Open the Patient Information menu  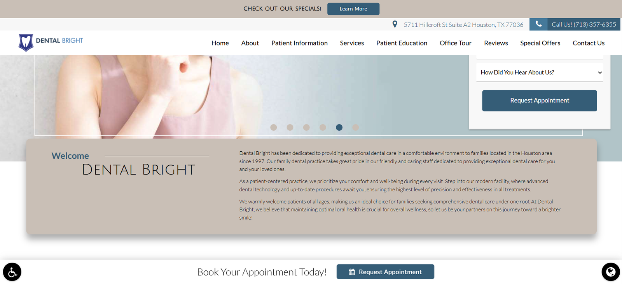(x=299, y=43)
